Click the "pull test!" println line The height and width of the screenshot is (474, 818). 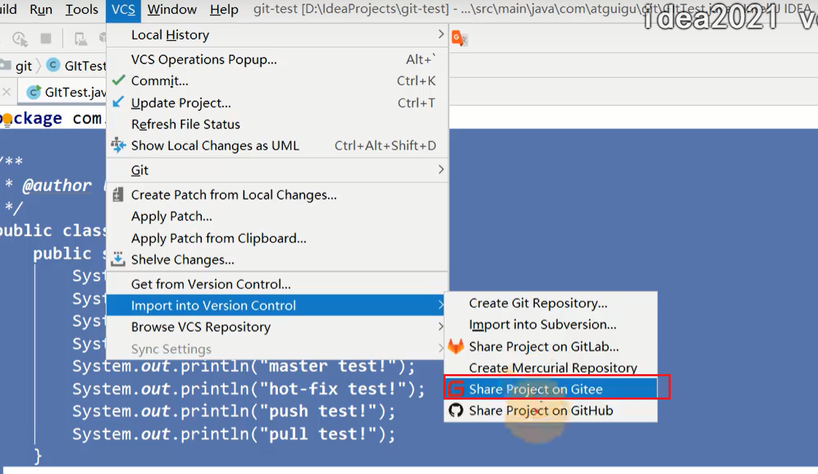click(234, 434)
